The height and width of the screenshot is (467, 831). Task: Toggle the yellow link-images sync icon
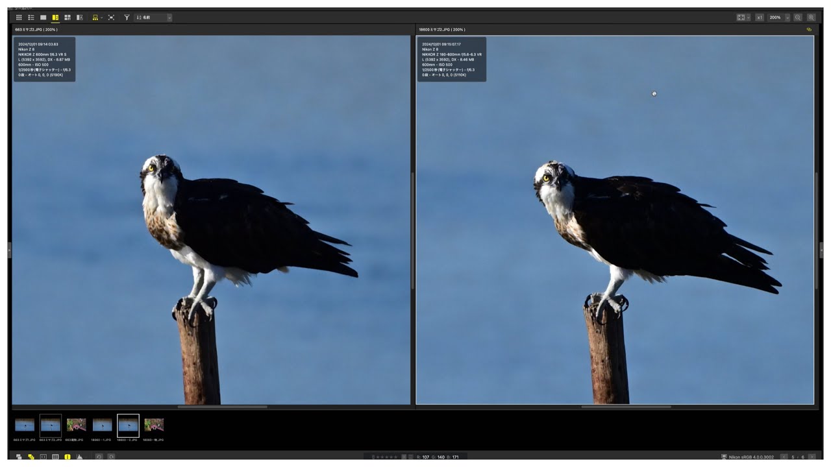(809, 29)
